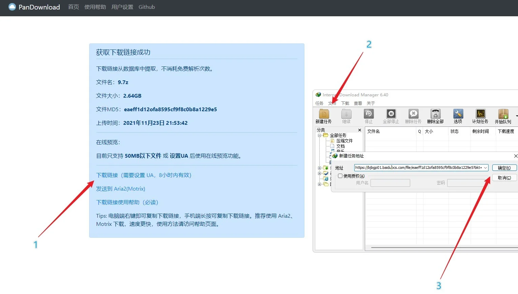Click the file size value 2.64GB
Screen dimensions: 518x294
pyautogui.click(x=132, y=96)
